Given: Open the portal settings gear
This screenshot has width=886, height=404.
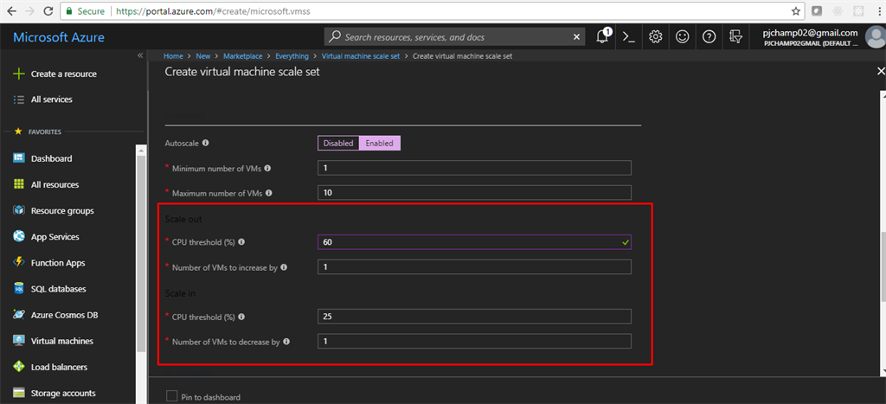Looking at the screenshot, I should [656, 36].
